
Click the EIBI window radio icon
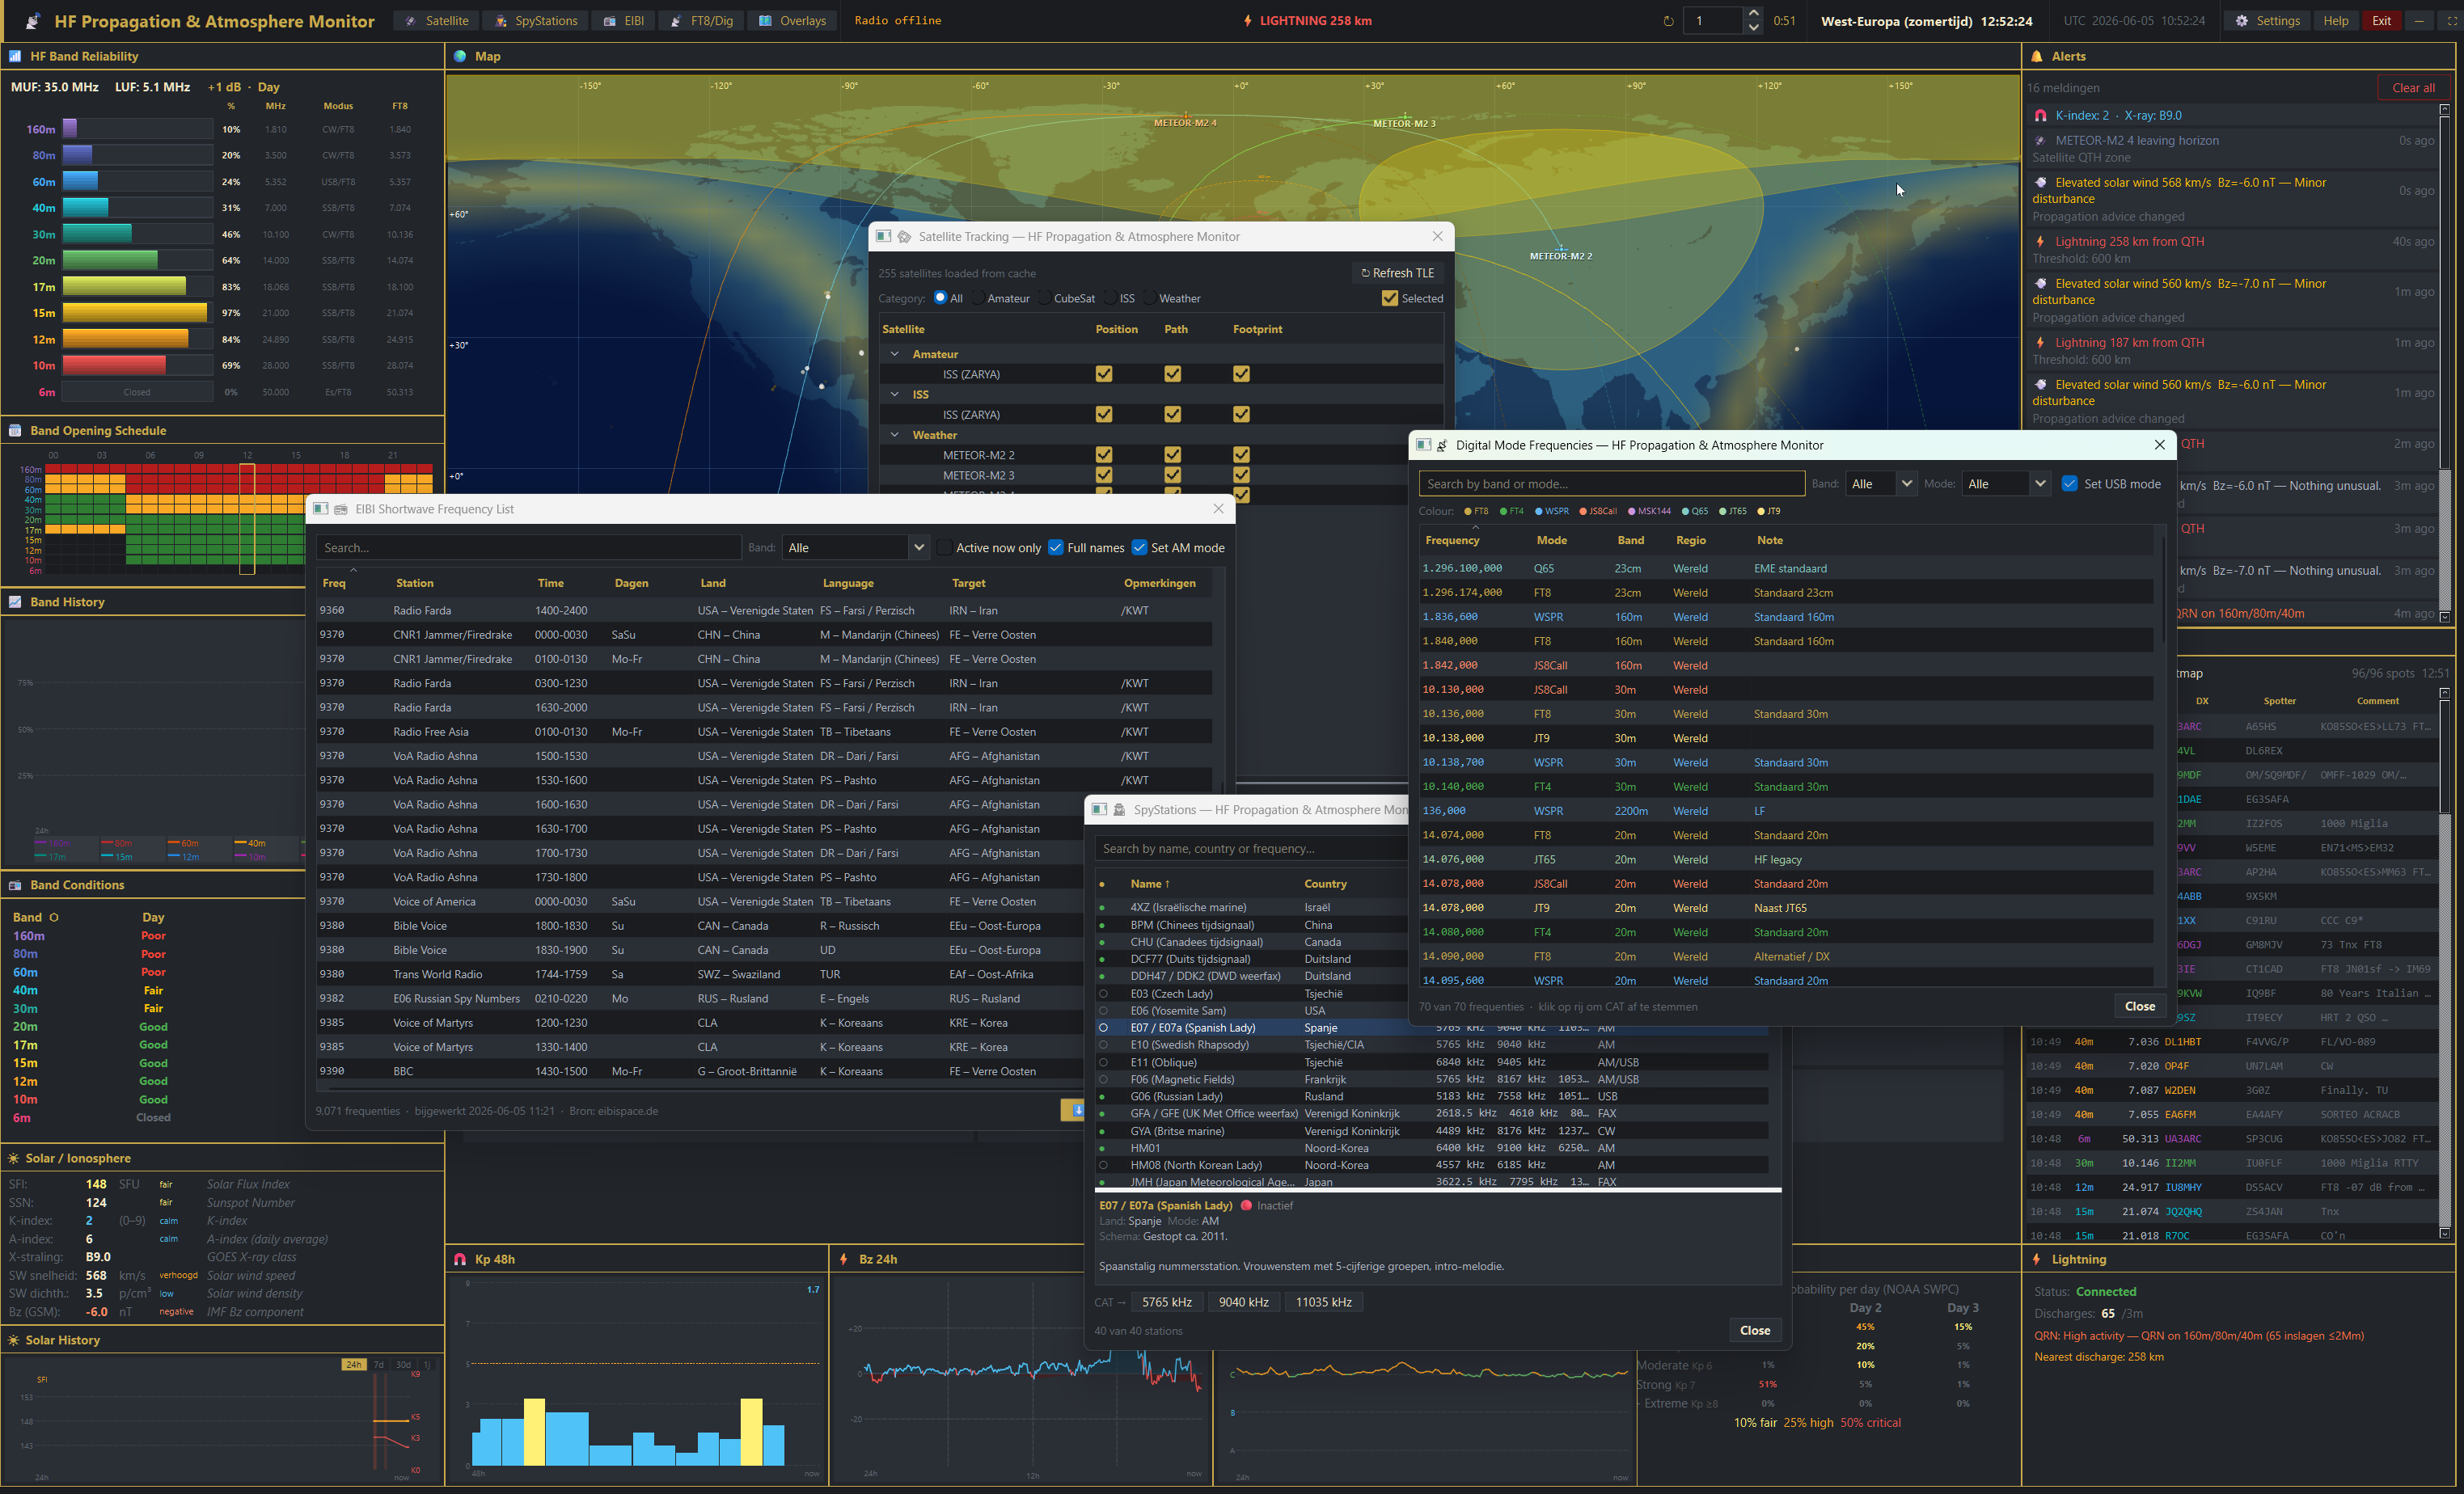(x=341, y=509)
